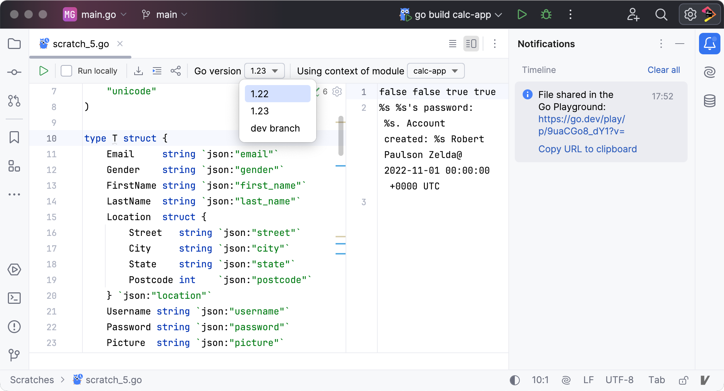Copy the Go Playground URL to clipboard
Image resolution: width=724 pixels, height=391 pixels.
click(587, 149)
